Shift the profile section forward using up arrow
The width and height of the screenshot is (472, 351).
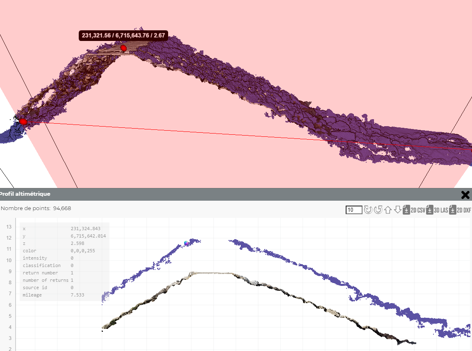(x=388, y=210)
